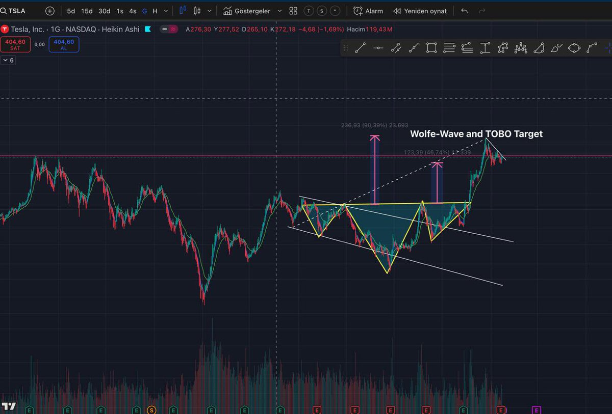Screen dimensions: 612x414
Task: Toggle the circled dot button
Action: [335, 11]
